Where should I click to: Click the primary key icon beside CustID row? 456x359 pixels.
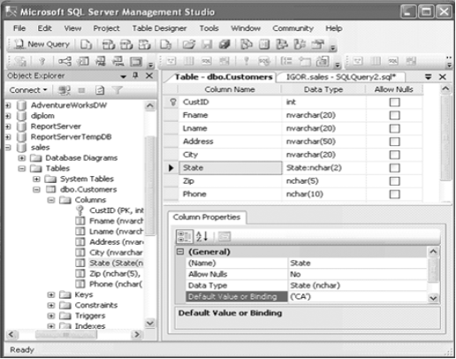click(173, 102)
